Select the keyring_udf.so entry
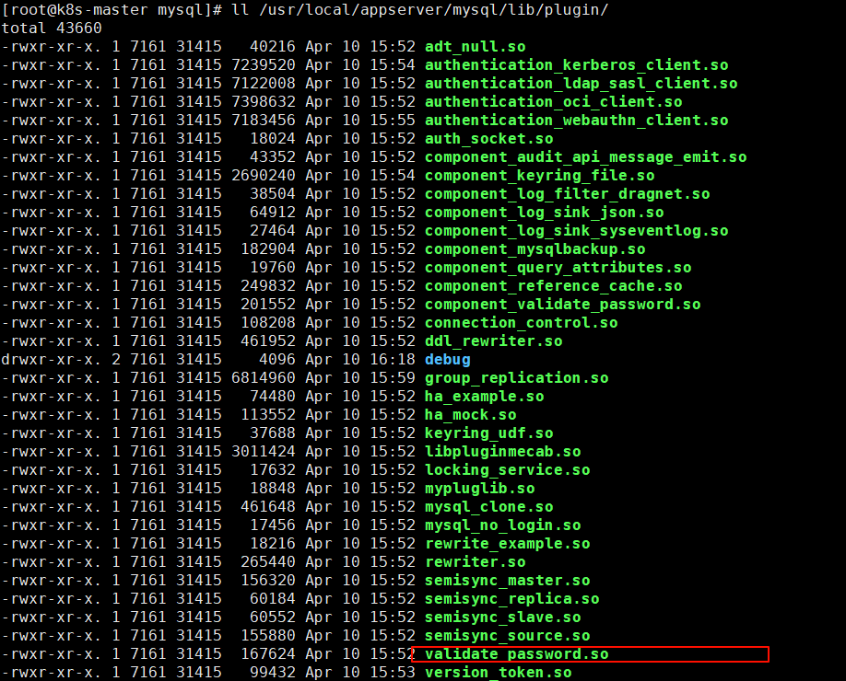 click(x=488, y=433)
